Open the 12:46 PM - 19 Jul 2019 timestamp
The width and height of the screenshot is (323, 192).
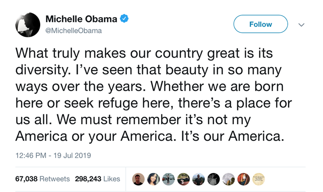pos(53,155)
